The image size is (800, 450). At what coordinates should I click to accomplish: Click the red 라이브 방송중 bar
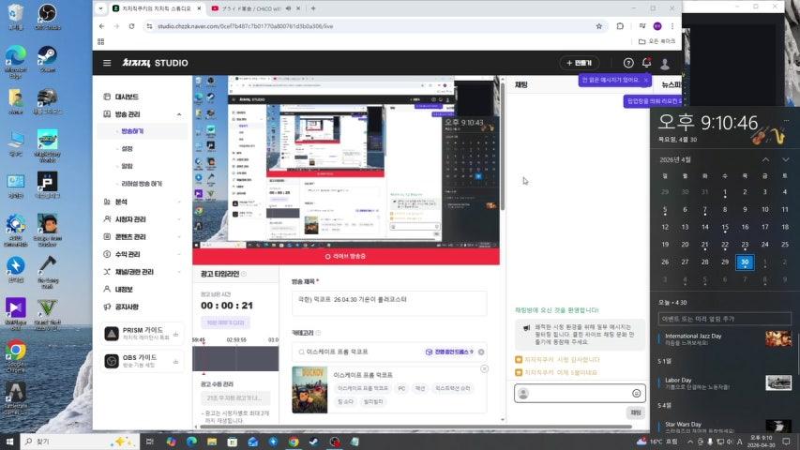pos(346,256)
